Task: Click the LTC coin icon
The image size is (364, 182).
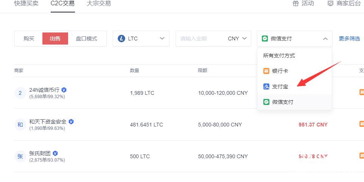Action: coord(121,39)
